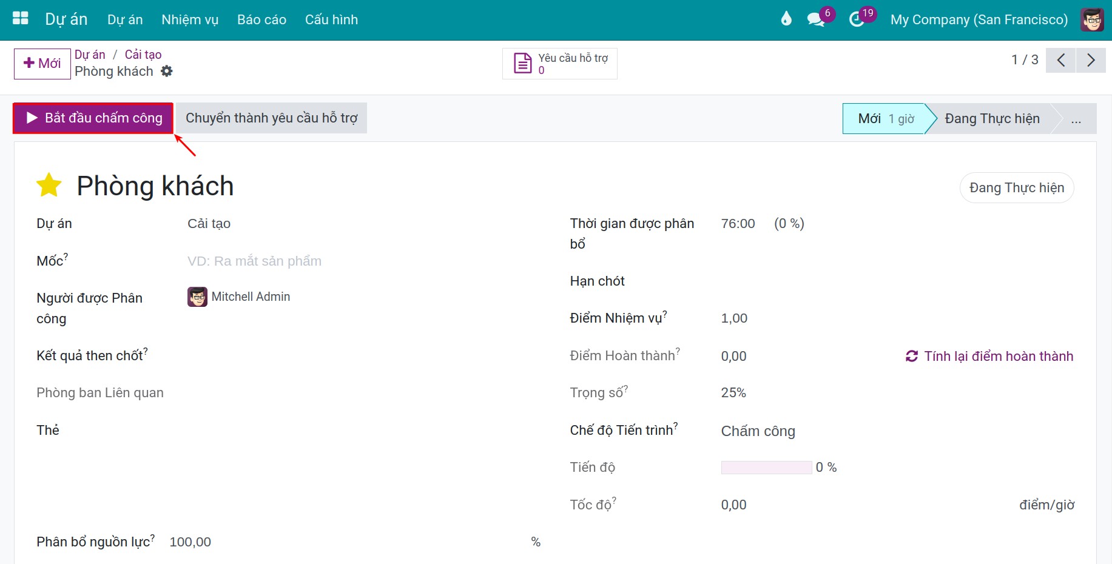Open the conversations chat icon
Viewport: 1112px width, 564px height.
click(x=816, y=19)
